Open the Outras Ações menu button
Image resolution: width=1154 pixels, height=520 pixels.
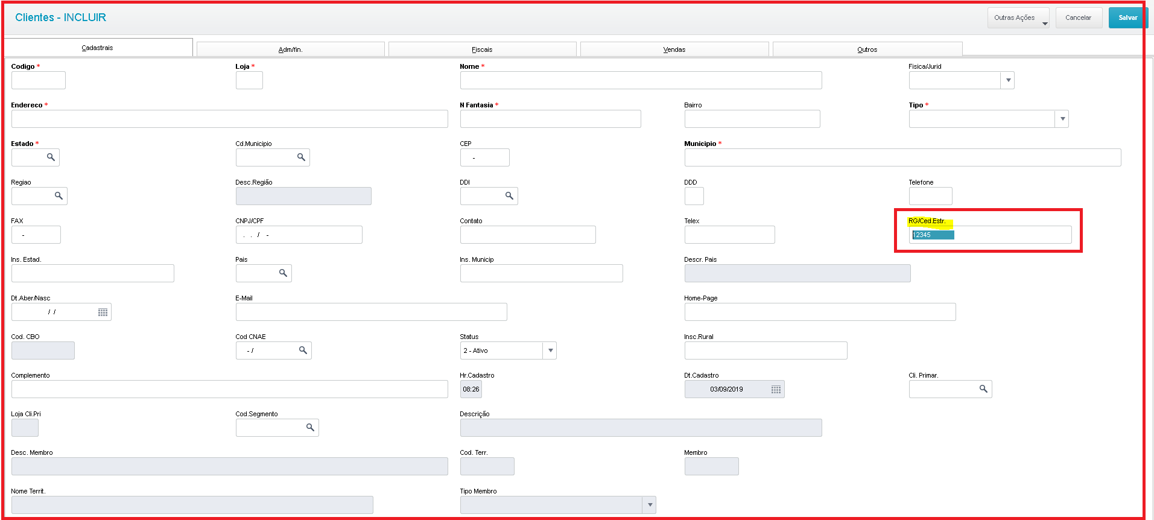pyautogui.click(x=1018, y=18)
